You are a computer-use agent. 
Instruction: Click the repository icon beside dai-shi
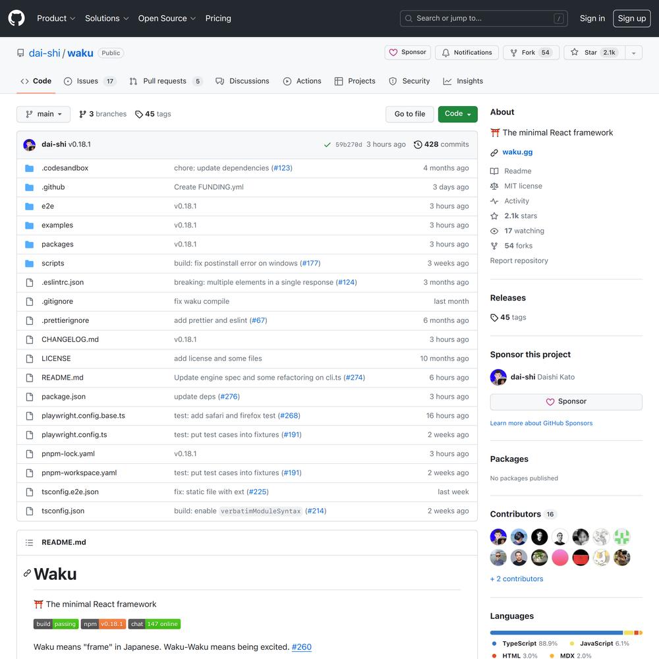click(x=20, y=53)
